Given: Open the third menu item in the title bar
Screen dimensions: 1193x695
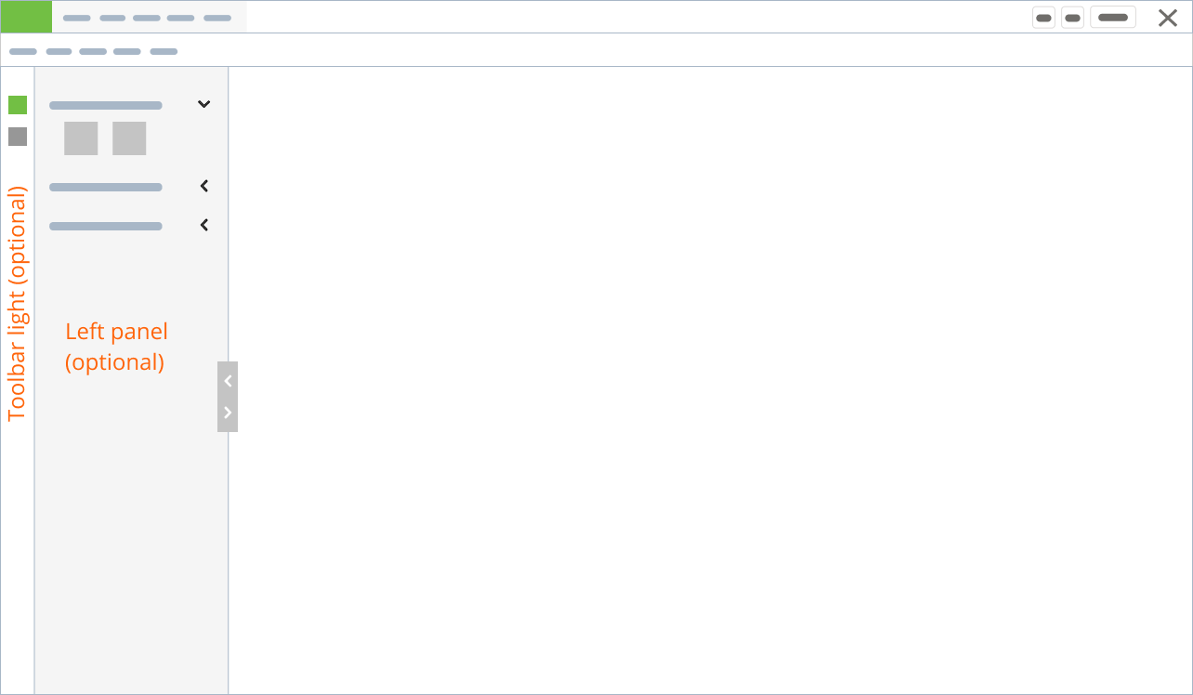Looking at the screenshot, I should (147, 18).
